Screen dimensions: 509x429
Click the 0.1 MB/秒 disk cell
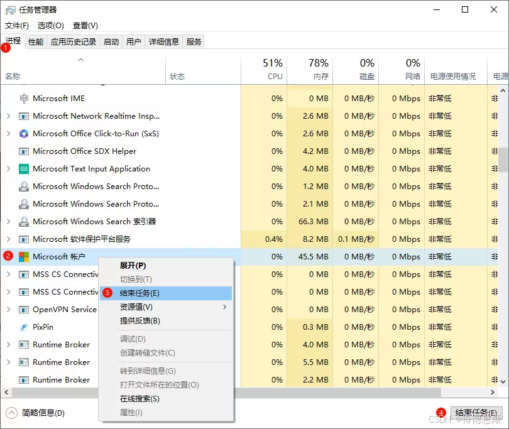[356, 239]
